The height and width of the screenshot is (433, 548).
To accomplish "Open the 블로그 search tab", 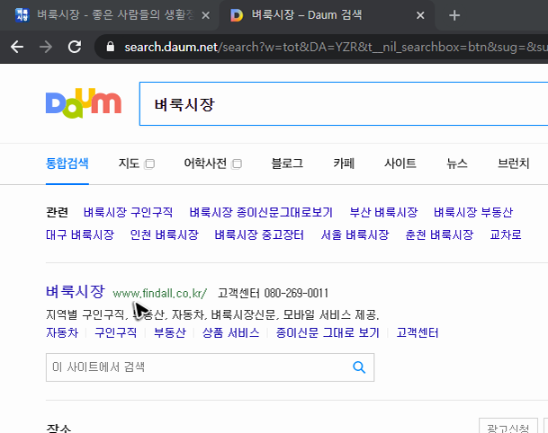I will [287, 163].
